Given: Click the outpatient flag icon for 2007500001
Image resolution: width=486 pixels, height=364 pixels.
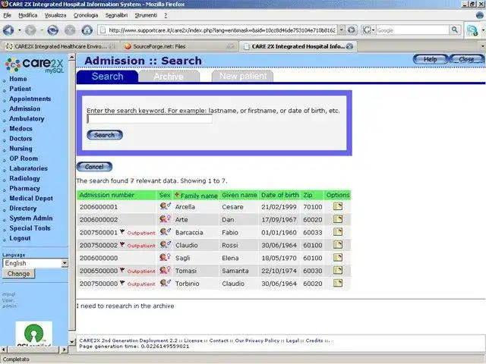Looking at the screenshot, I should 122,232.
